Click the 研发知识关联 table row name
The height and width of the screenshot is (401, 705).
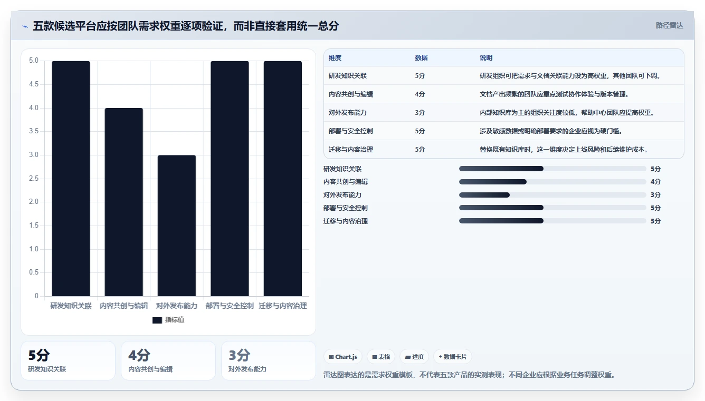pyautogui.click(x=348, y=76)
